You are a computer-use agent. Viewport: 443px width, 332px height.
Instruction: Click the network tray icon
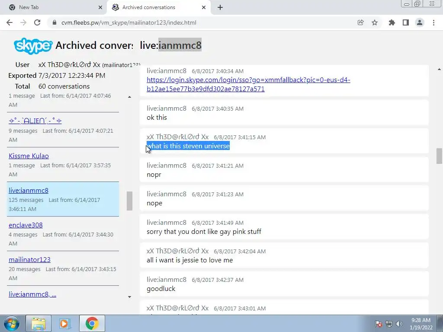pos(389,324)
